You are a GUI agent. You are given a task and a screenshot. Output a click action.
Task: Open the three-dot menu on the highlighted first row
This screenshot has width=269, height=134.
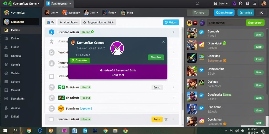(x=174, y=32)
